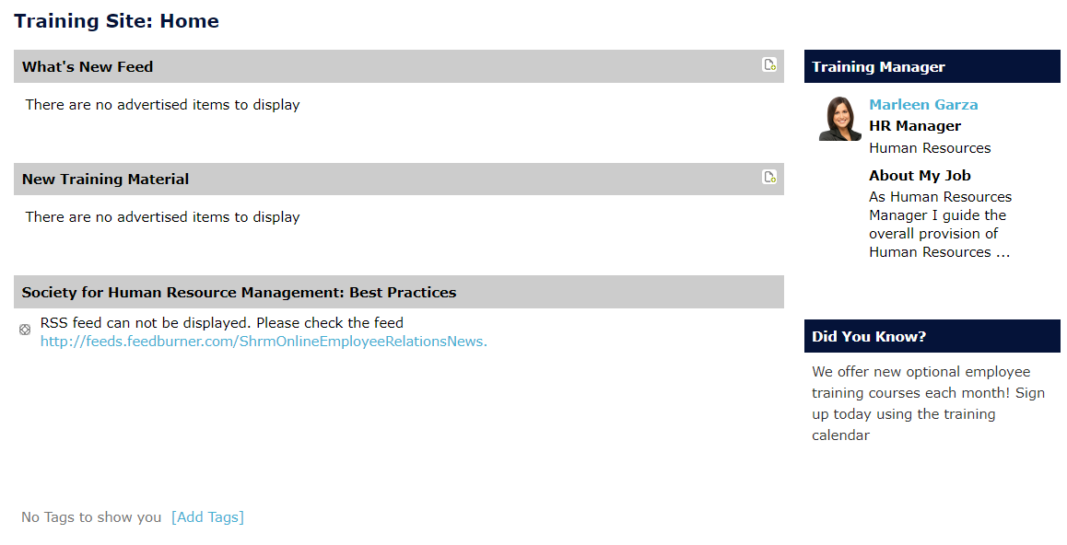Click the Did You Know training courses text
This screenshot has width=1067, height=545.
point(928,403)
